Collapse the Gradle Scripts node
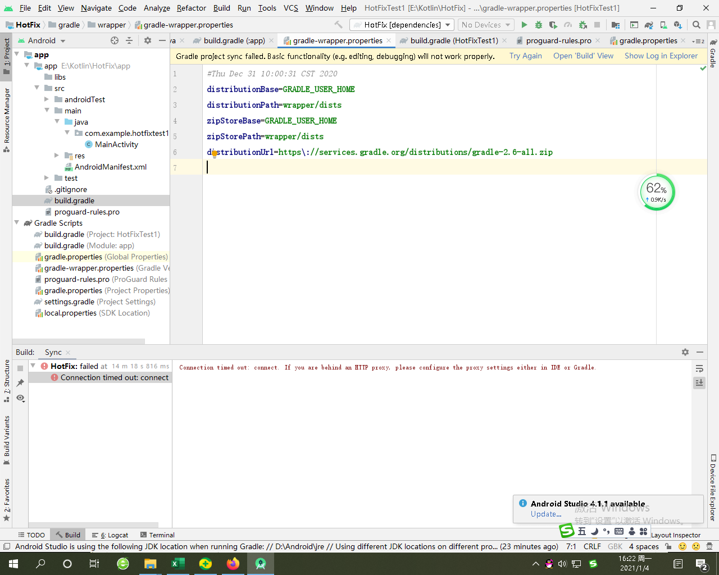Image resolution: width=719 pixels, height=575 pixels. (17, 223)
